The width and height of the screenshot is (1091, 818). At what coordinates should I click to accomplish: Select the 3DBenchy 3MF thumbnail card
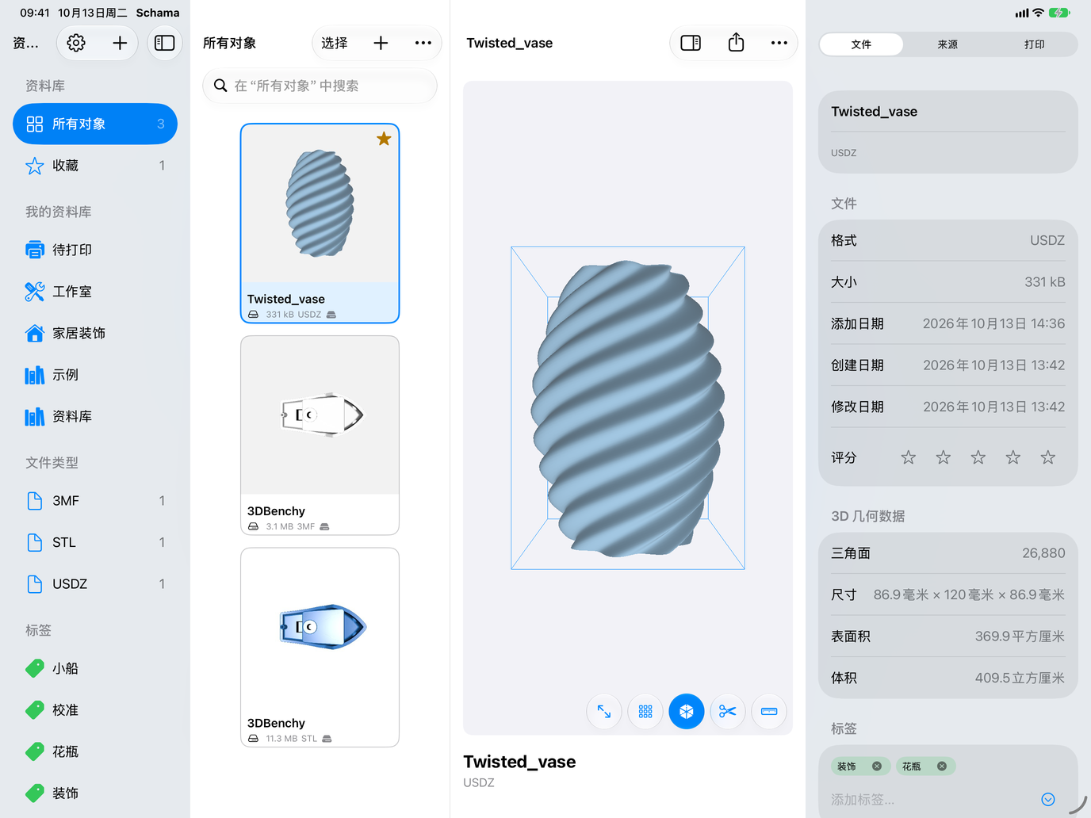pyautogui.click(x=320, y=435)
